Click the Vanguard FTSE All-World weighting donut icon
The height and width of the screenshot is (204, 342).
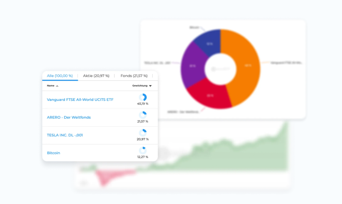pos(143,97)
